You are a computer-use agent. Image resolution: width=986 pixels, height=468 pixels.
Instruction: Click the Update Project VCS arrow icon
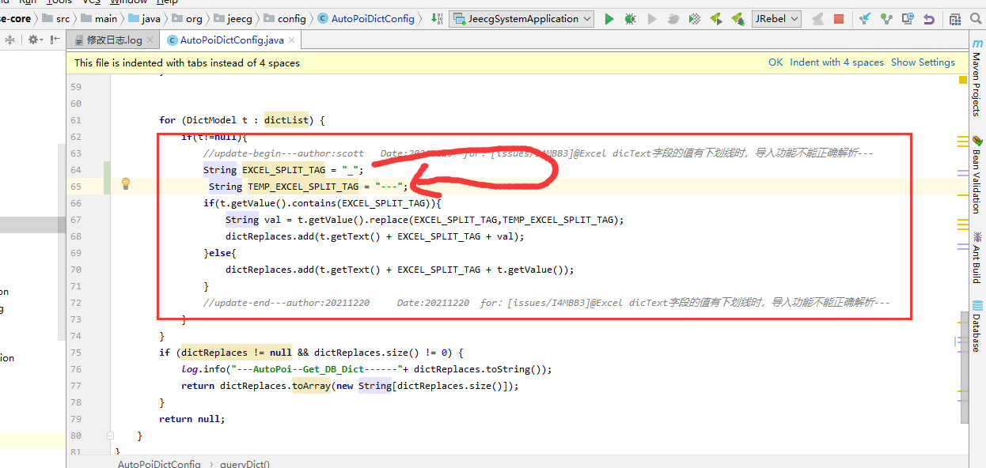click(x=865, y=19)
